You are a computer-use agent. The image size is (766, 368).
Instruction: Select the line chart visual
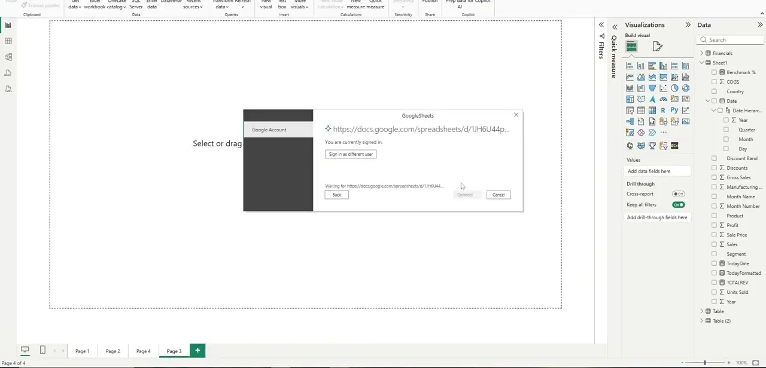(x=630, y=77)
